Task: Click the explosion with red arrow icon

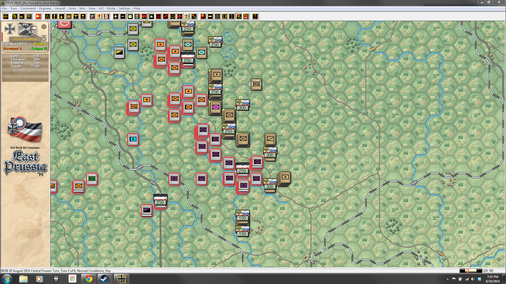Action: tap(92, 16)
